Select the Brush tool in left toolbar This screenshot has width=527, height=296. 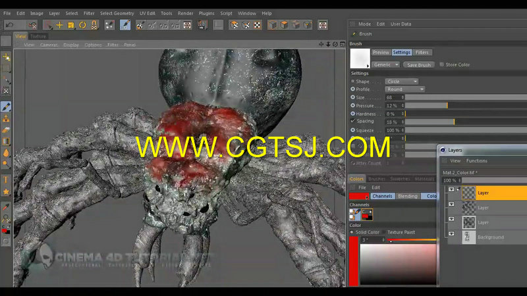(6, 107)
